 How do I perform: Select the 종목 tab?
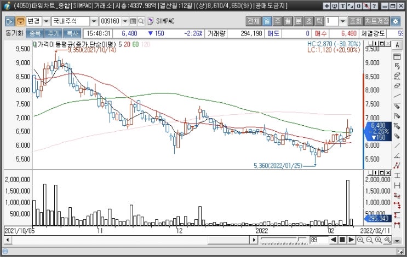coord(34,33)
